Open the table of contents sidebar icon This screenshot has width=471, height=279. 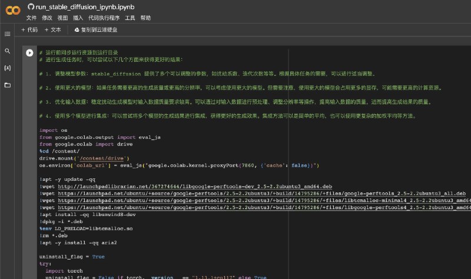8,34
